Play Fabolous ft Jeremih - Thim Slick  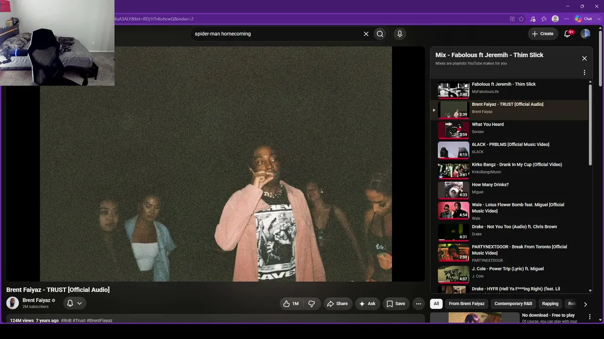[510, 89]
